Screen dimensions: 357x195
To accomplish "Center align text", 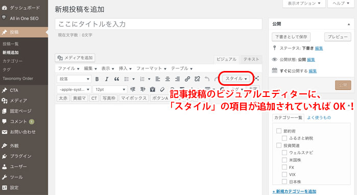I will point(168,79).
